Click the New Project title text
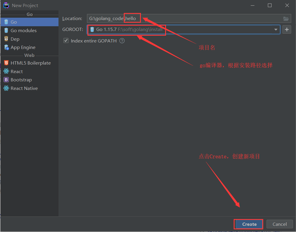 point(25,6)
